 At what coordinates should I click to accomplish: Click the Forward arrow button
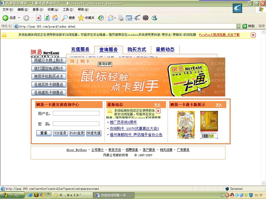click(x=26, y=18)
